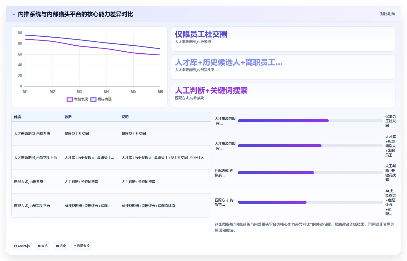The height and width of the screenshot is (261, 407).
Task: Click the 当前表现 legend label
Action: [x=81, y=99]
